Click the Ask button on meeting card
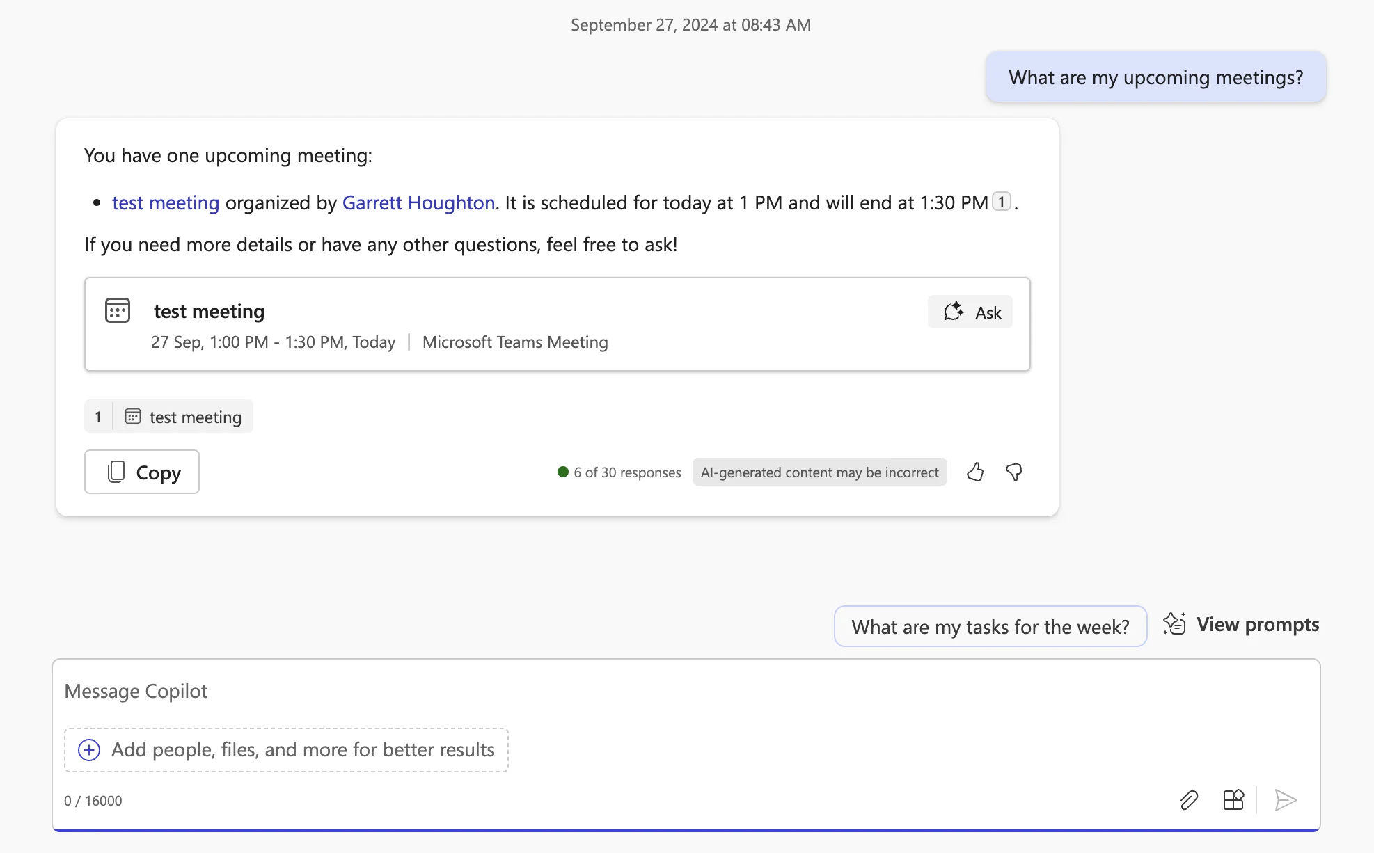The height and width of the screenshot is (853, 1374). (x=970, y=312)
